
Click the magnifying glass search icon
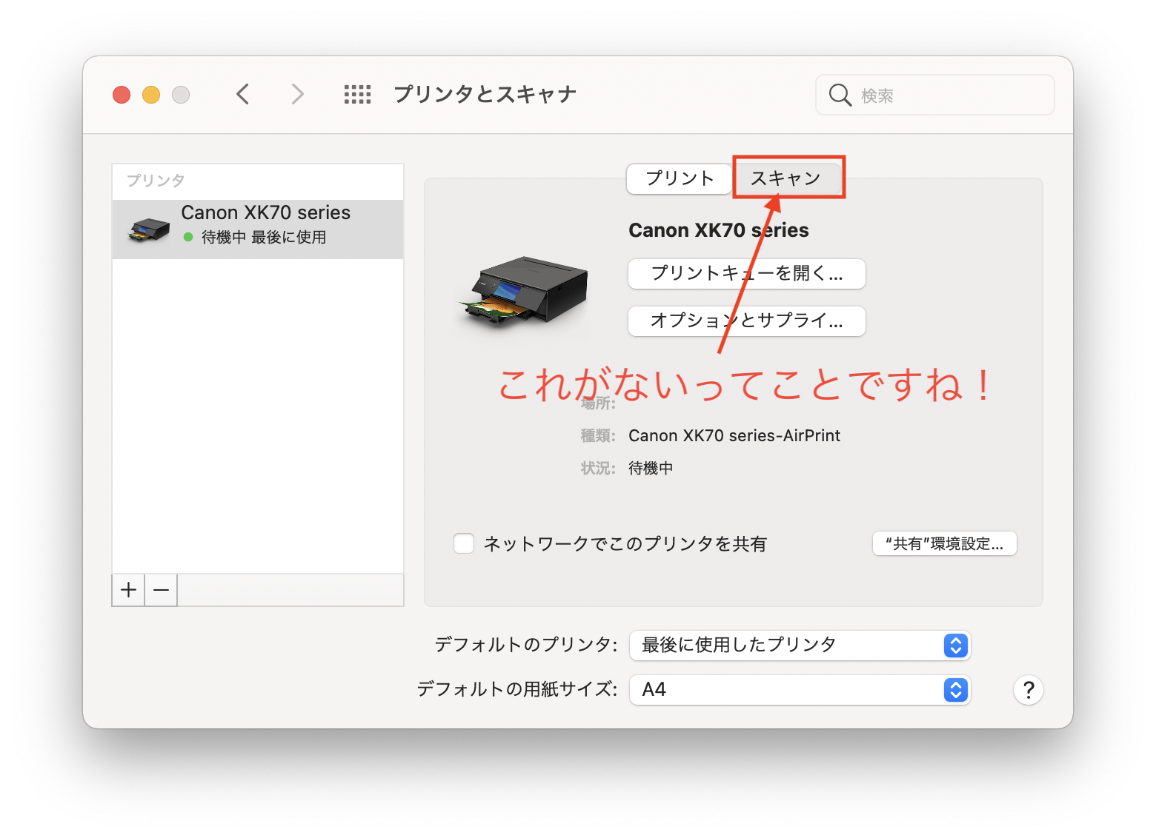840,95
